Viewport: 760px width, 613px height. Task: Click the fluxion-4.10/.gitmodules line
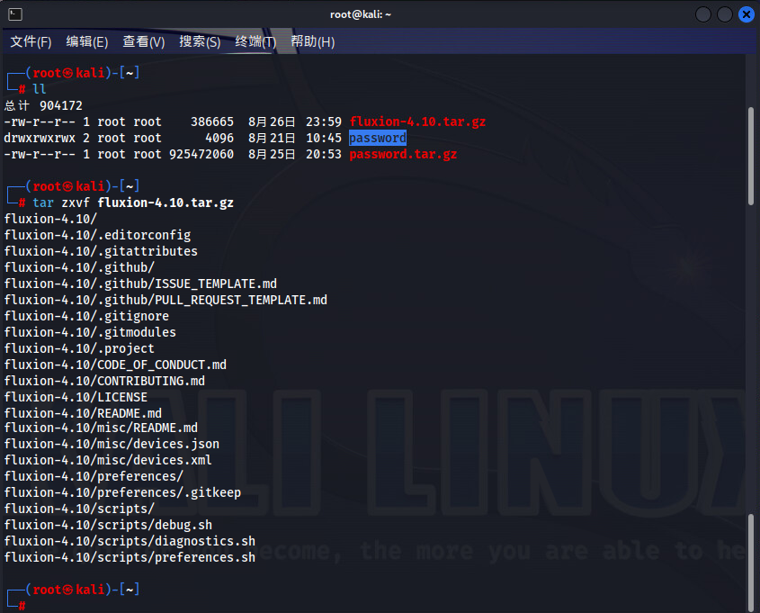click(x=90, y=332)
